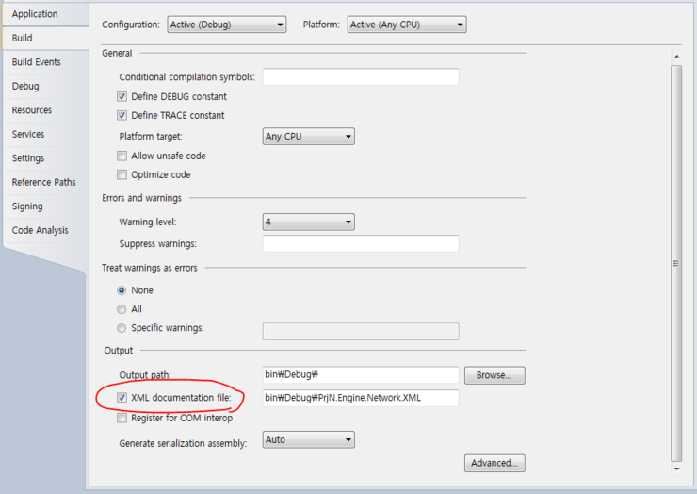697x494 pixels.
Task: Click the Browse button for output path
Action: click(494, 375)
